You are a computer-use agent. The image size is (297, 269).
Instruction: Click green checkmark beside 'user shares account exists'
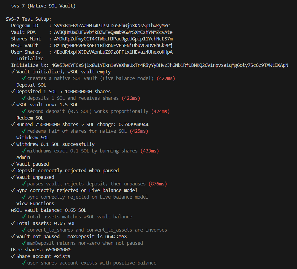[x=24, y=263]
